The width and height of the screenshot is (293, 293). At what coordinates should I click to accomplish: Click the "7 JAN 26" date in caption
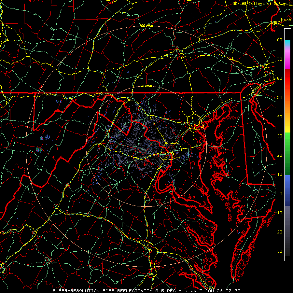point(211,291)
